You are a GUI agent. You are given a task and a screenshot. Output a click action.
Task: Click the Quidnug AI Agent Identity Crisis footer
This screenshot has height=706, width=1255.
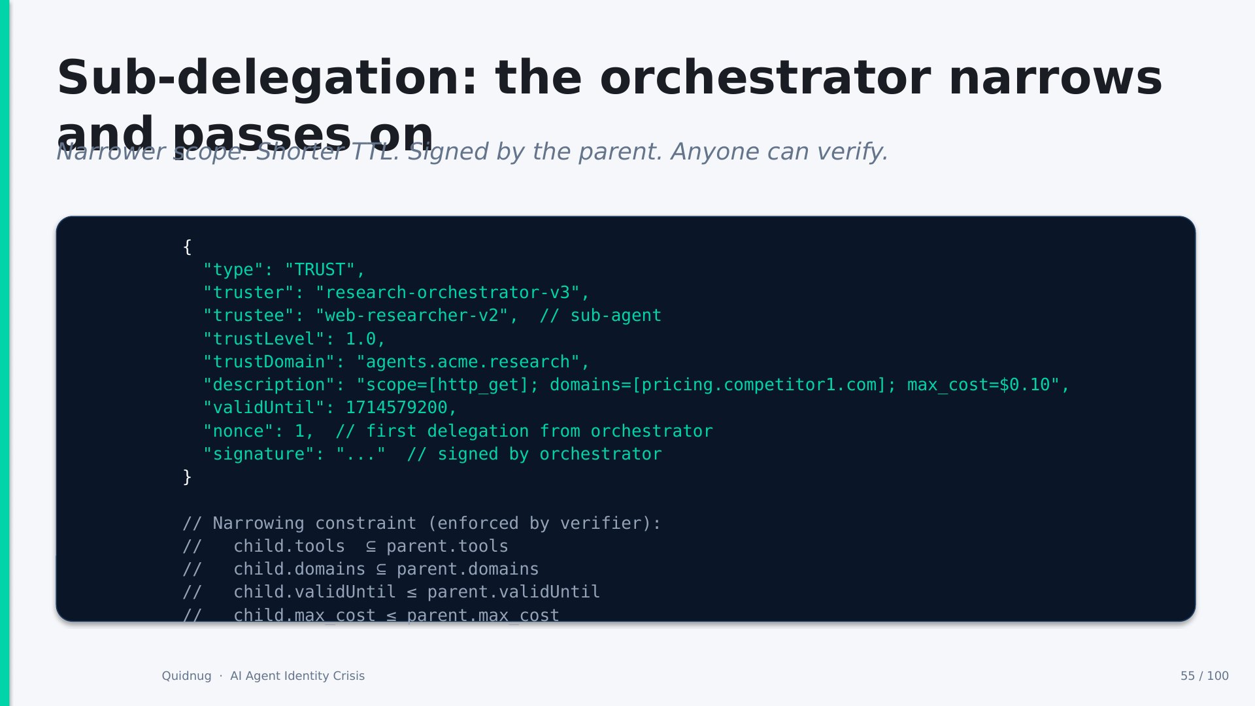click(x=263, y=676)
